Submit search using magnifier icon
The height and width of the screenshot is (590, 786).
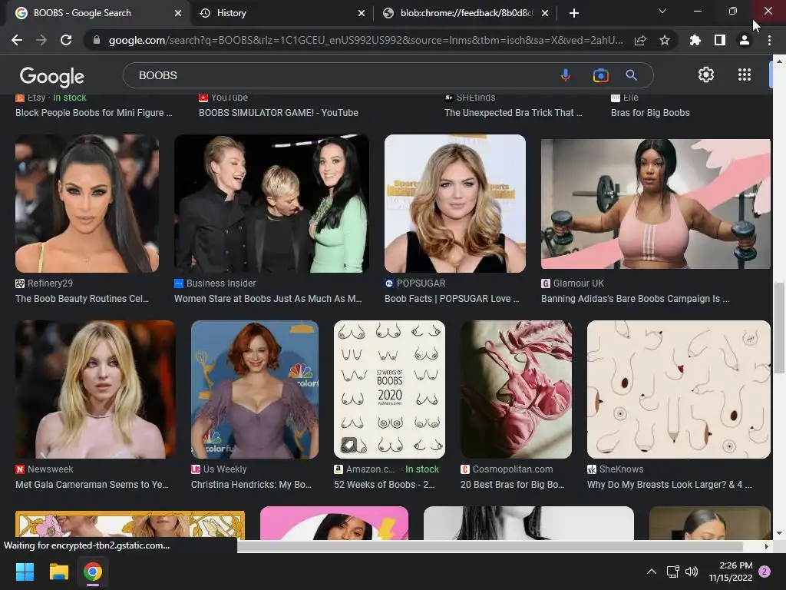(631, 75)
